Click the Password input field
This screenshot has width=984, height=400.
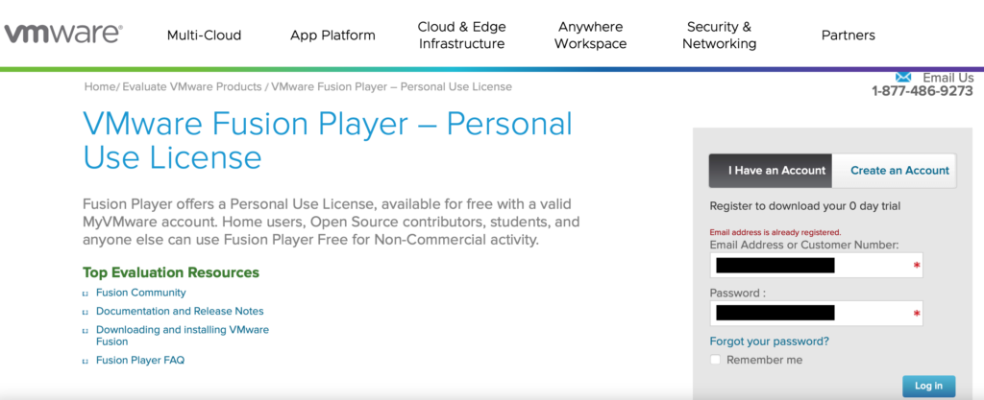click(816, 313)
